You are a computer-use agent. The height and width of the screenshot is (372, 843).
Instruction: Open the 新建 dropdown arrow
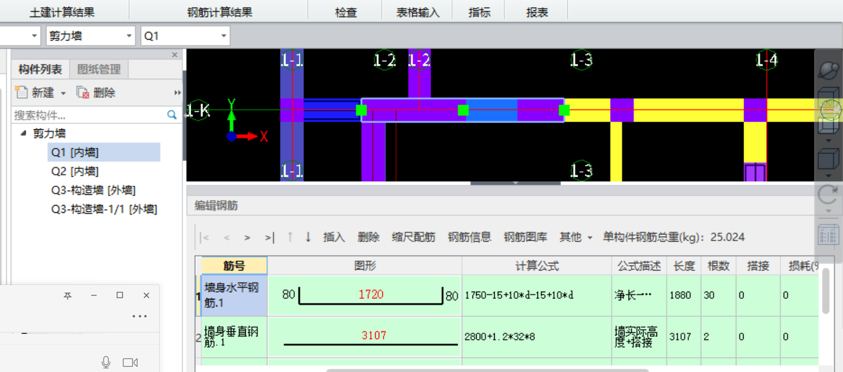click(x=63, y=93)
